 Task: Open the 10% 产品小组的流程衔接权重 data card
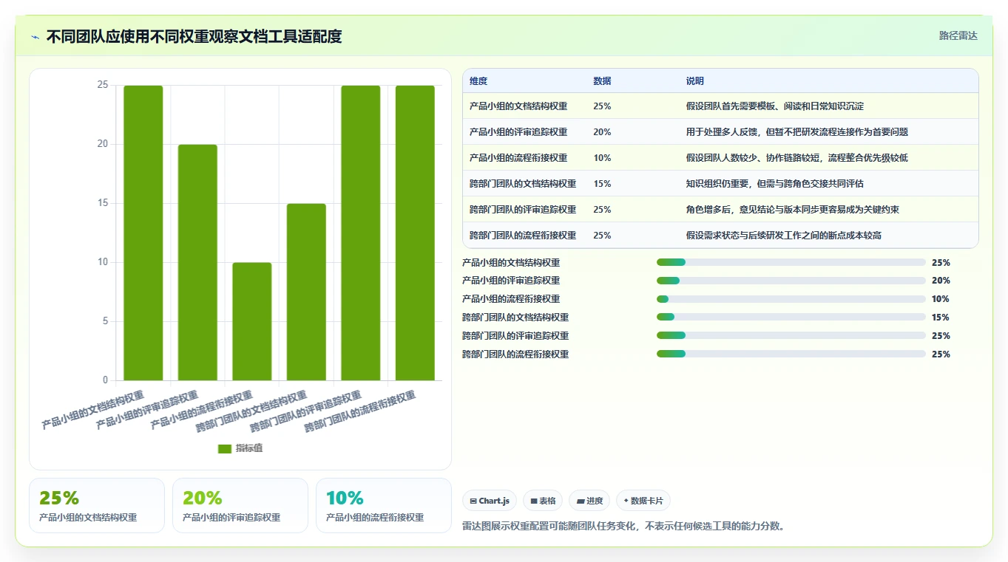[x=384, y=505]
